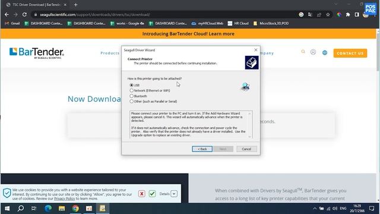Reload the page
This screenshot has width=380, height=214.
24,14
